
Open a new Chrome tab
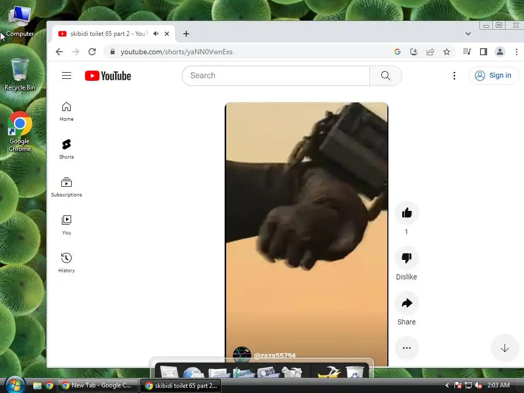(x=186, y=34)
